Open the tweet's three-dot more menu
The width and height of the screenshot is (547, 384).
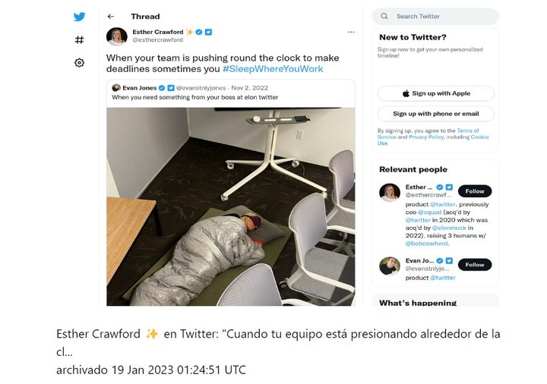[351, 32]
